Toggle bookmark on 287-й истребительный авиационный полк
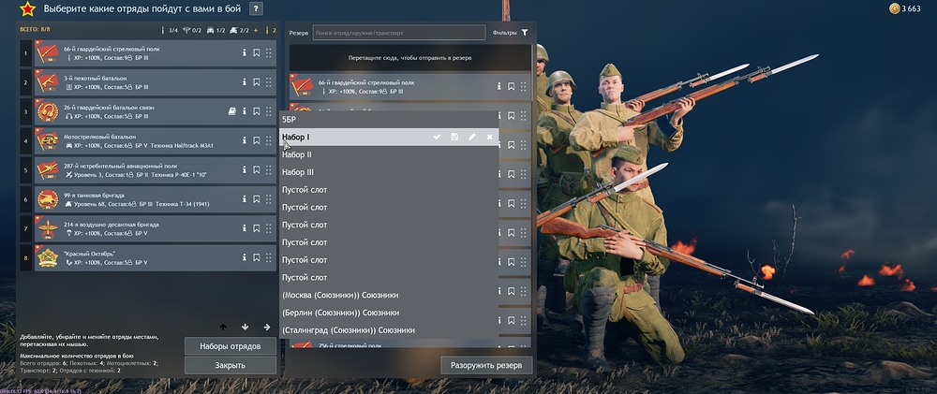This screenshot has width=937, height=394. point(257,170)
